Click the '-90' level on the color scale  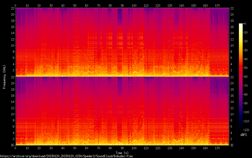(245, 103)
